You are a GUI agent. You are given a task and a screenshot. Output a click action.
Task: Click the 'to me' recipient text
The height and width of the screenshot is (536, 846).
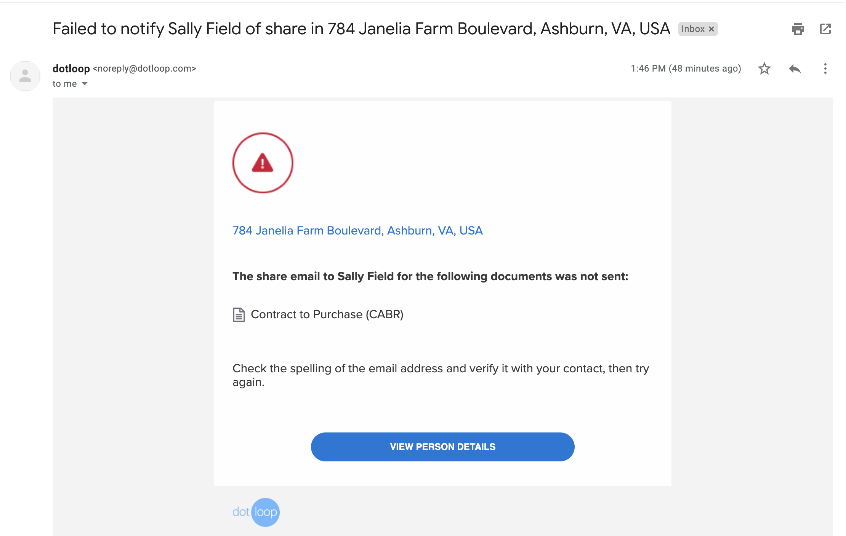click(65, 84)
